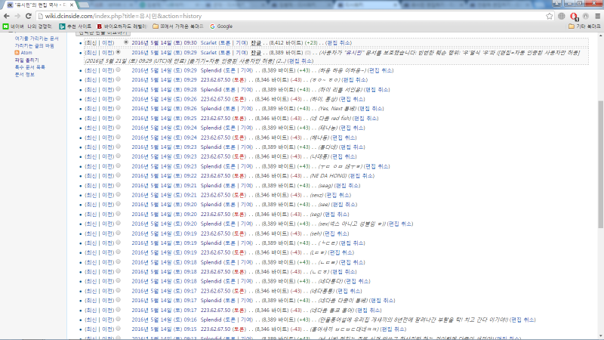
Task: Click 이전 on the 09:16 Splendid row
Action: 107,320
